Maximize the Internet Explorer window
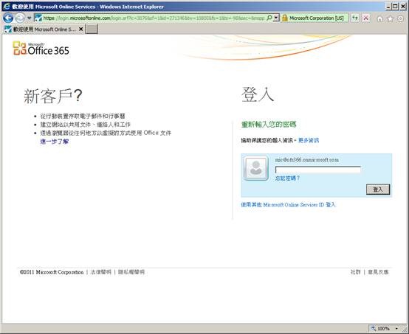409x334 pixels. point(396,7)
